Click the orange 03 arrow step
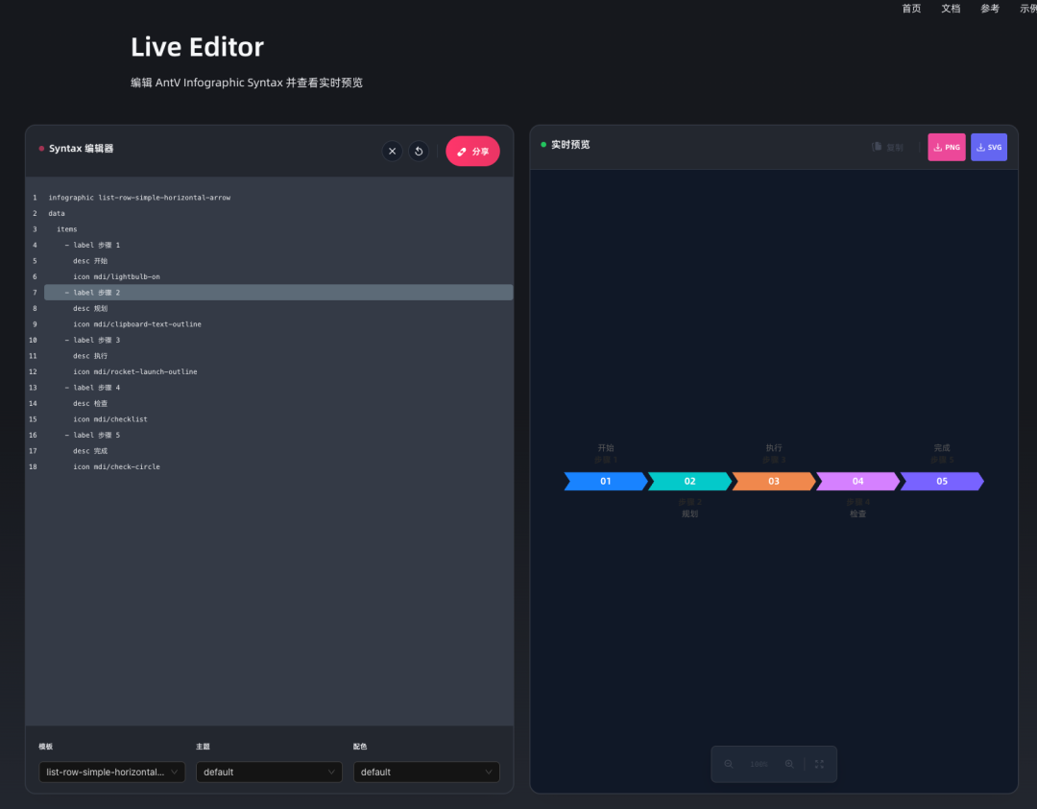The image size is (1037, 809). [773, 481]
